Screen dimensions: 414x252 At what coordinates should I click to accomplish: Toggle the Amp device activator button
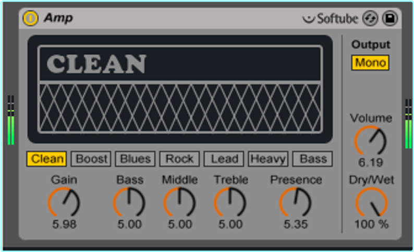pos(30,18)
